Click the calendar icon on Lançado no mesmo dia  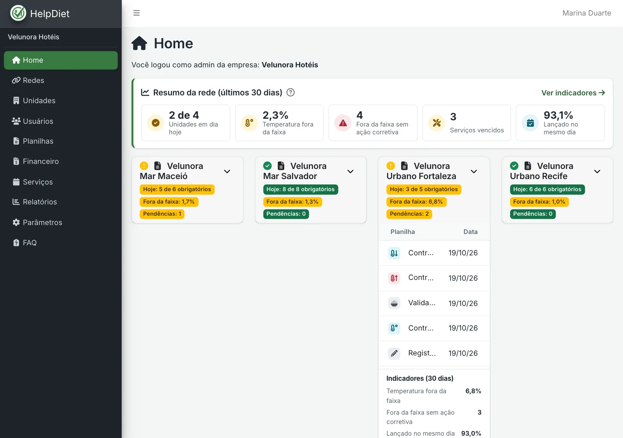coord(530,123)
